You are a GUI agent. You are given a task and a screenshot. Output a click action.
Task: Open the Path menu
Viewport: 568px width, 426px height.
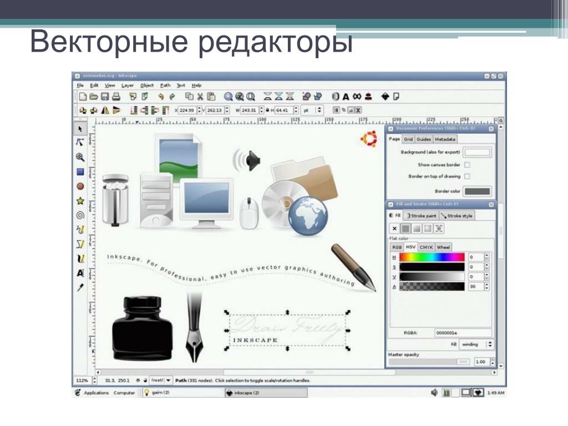tap(165, 85)
